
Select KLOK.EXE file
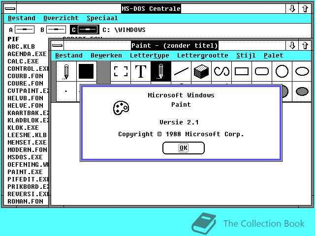[x=23, y=128]
